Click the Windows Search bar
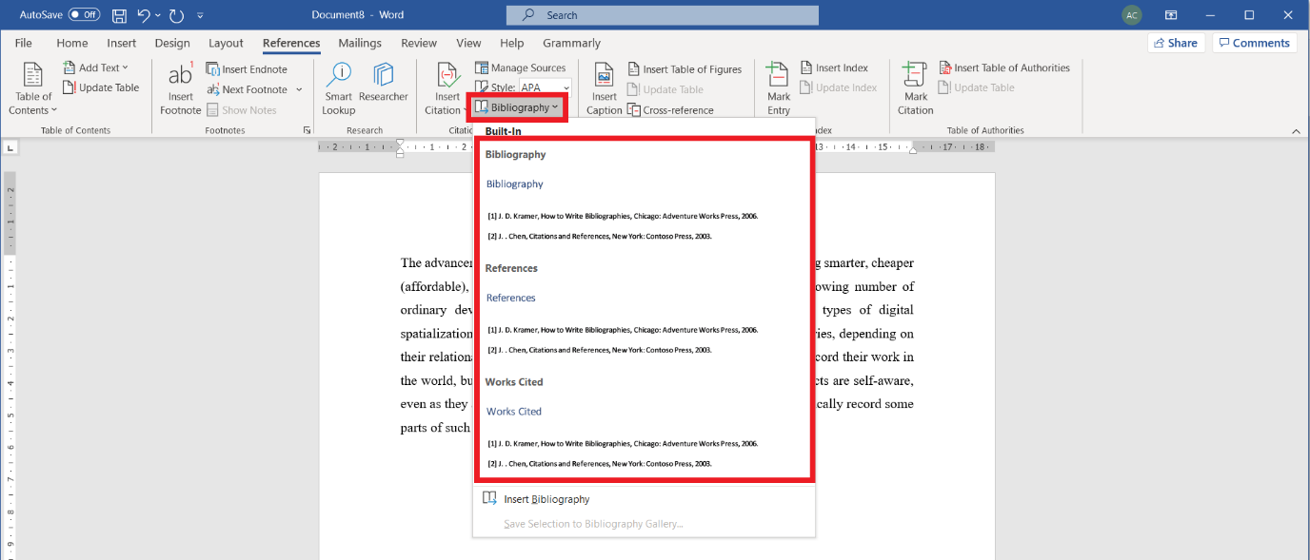The image size is (1310, 560). coord(662,14)
